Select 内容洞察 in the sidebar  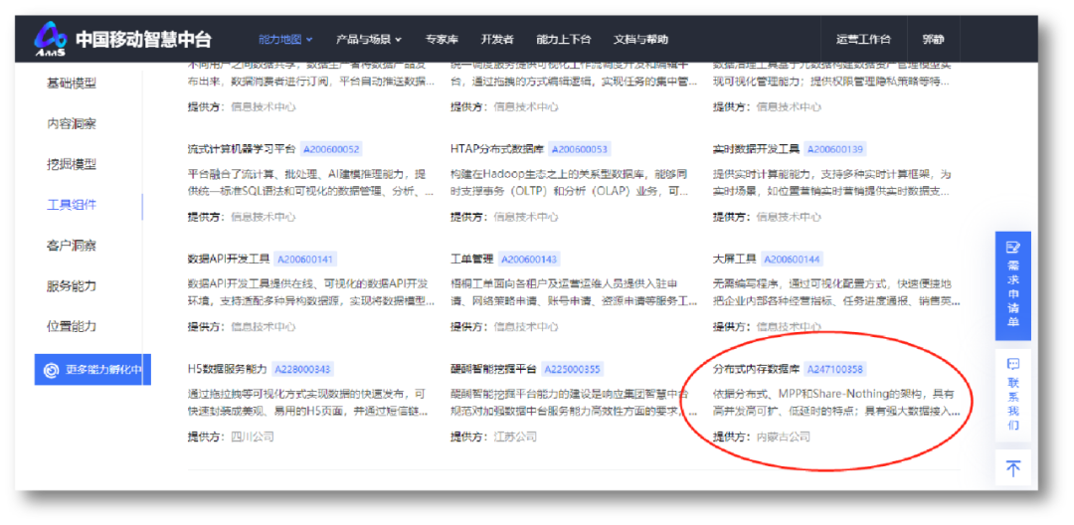[x=72, y=124]
